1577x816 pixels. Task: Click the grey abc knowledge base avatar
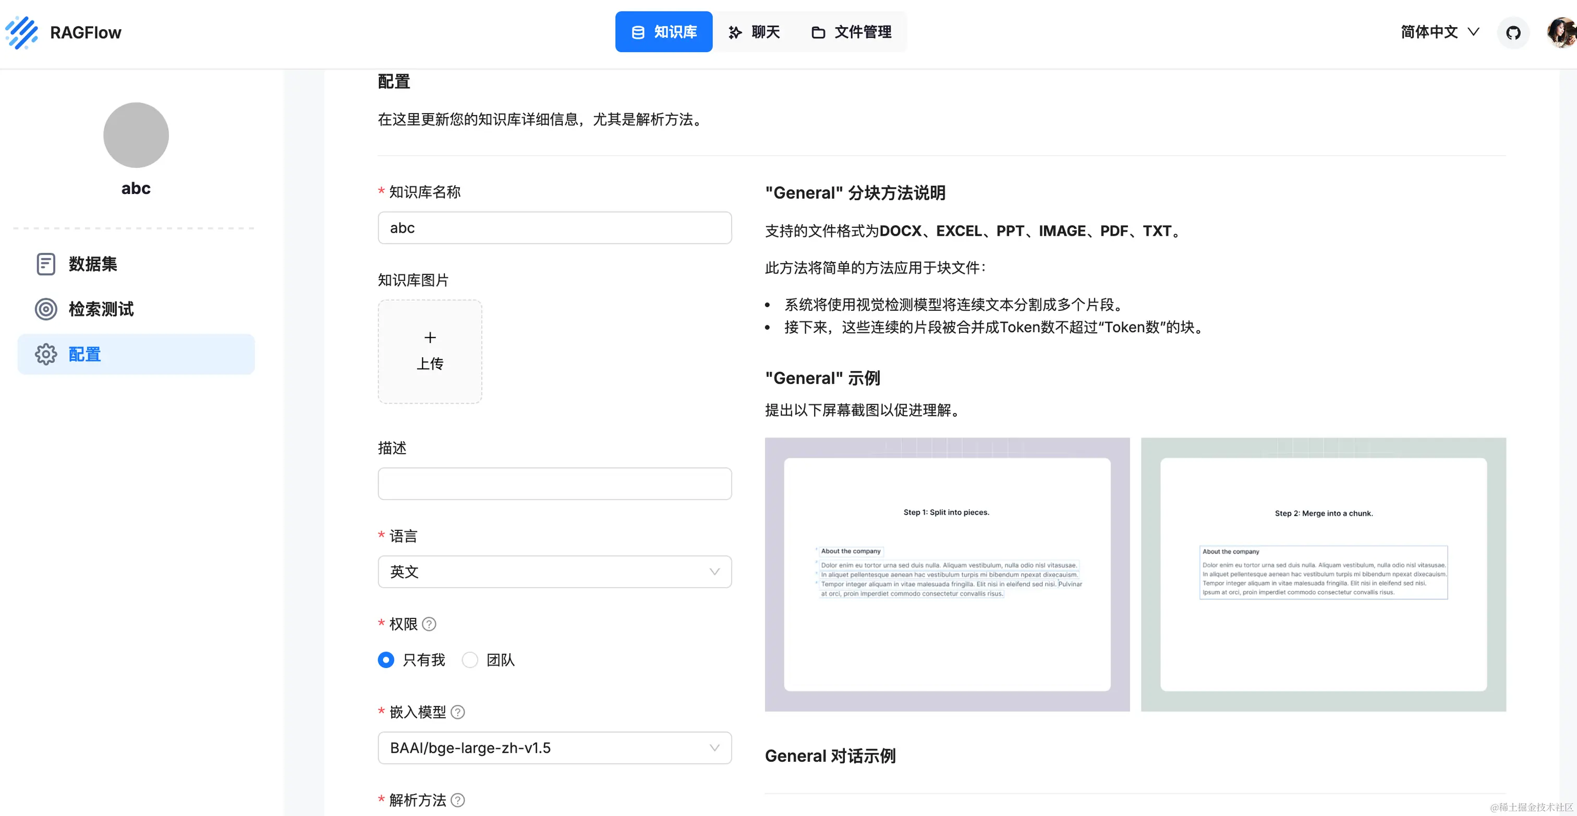coord(136,135)
